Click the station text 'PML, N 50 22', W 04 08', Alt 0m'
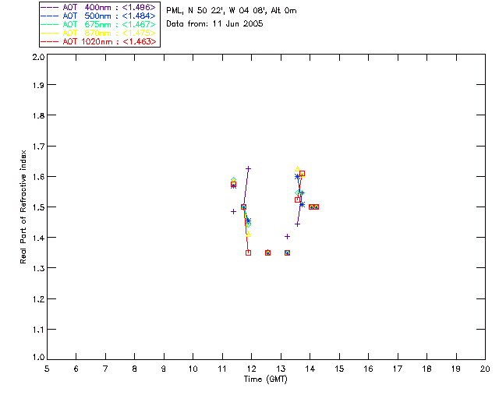499x399 pixels. (232, 10)
